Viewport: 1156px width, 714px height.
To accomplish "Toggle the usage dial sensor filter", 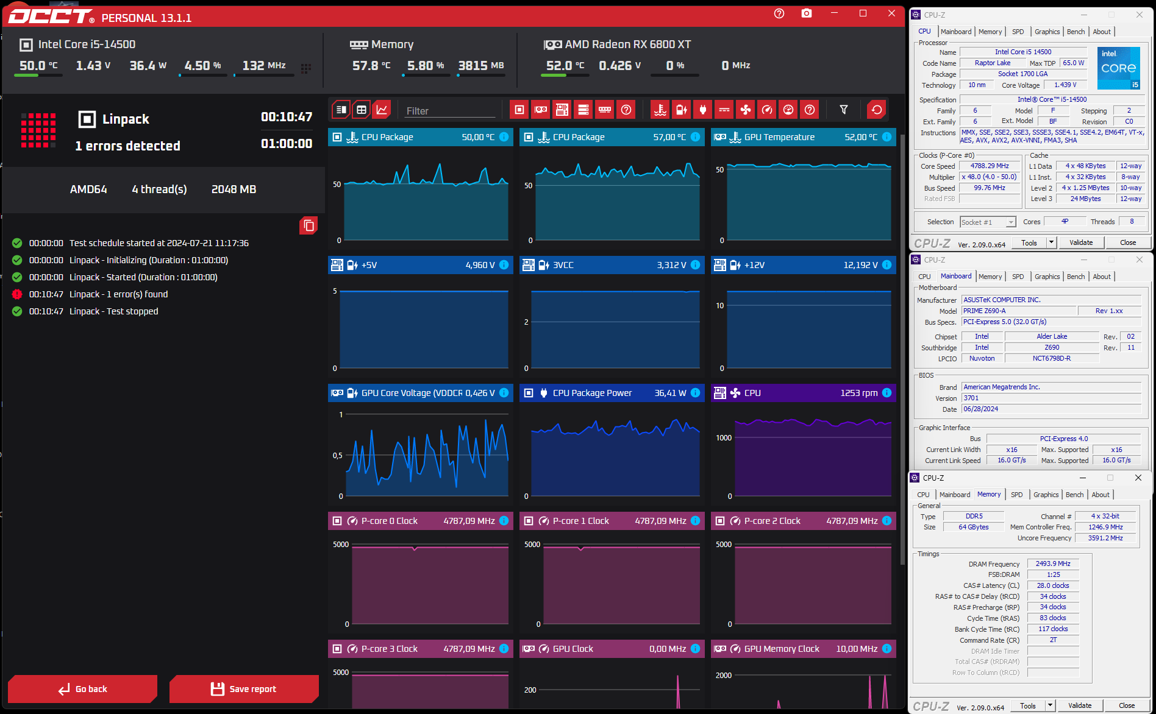I will coord(788,110).
